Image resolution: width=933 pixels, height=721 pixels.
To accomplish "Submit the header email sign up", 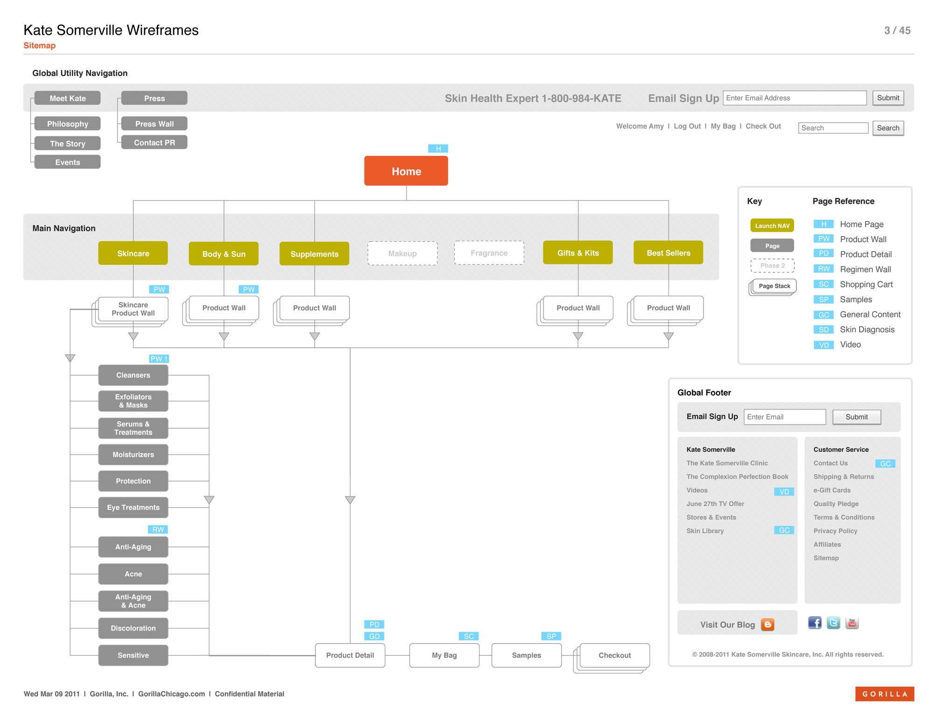I will click(888, 98).
